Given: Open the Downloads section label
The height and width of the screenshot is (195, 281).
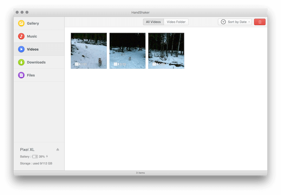Looking at the screenshot, I should click(x=36, y=62).
